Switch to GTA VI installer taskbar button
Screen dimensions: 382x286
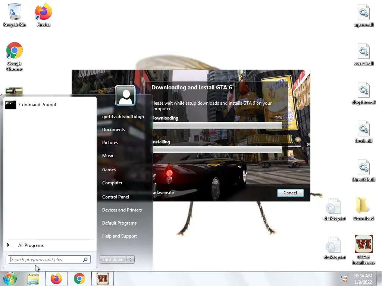103,279
